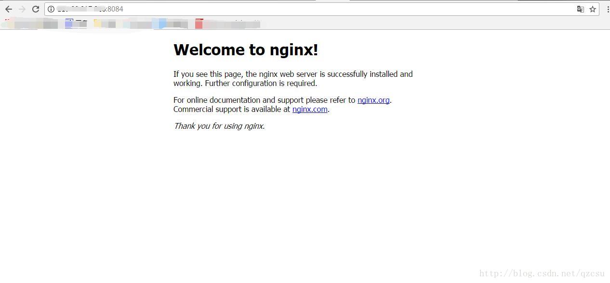610x283 pixels.
Task: Reload the nginx welcome page
Action: (x=36, y=9)
